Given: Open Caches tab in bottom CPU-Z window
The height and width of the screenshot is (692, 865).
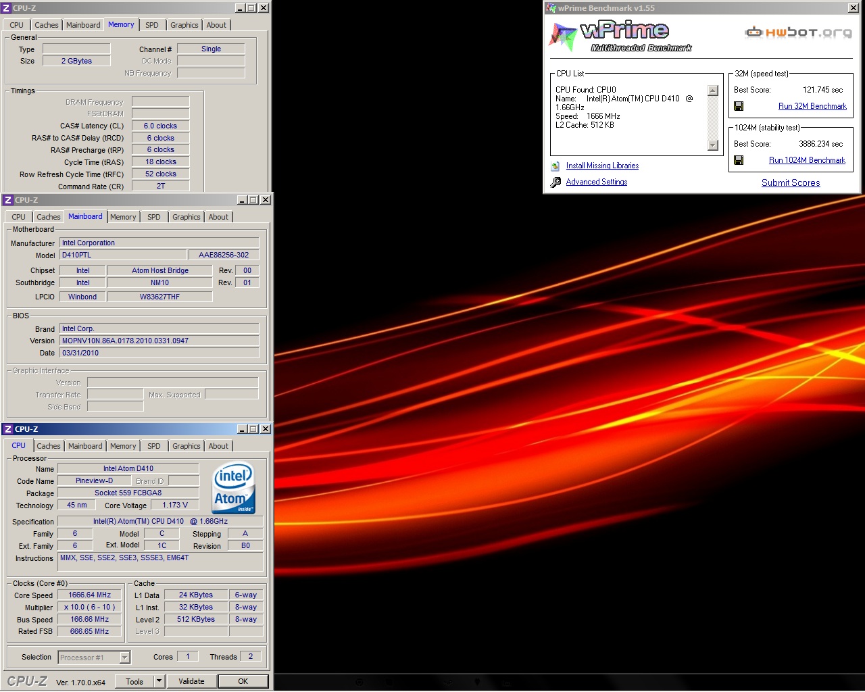Looking at the screenshot, I should click(x=49, y=446).
